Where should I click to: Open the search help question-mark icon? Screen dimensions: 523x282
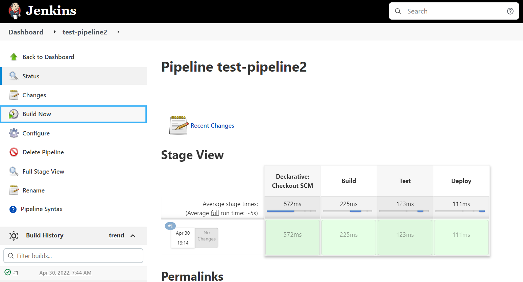coord(510,11)
